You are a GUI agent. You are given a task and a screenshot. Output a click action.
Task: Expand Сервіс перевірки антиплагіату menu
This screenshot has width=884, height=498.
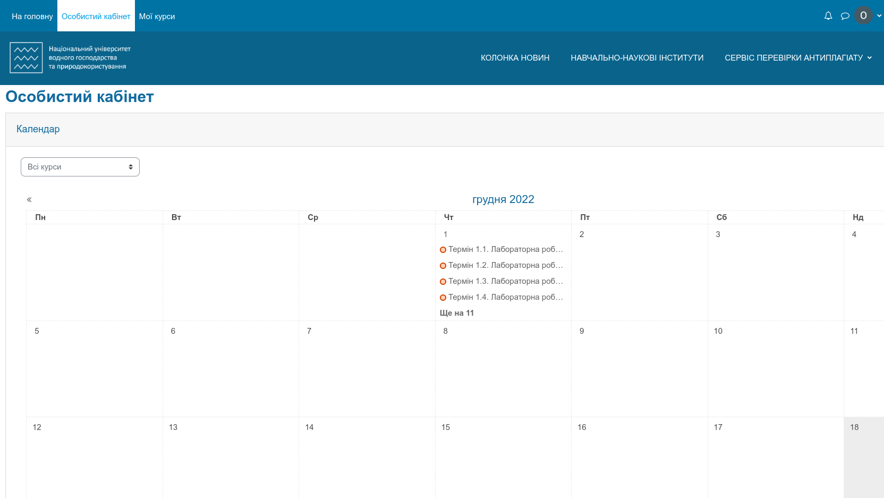coord(798,58)
